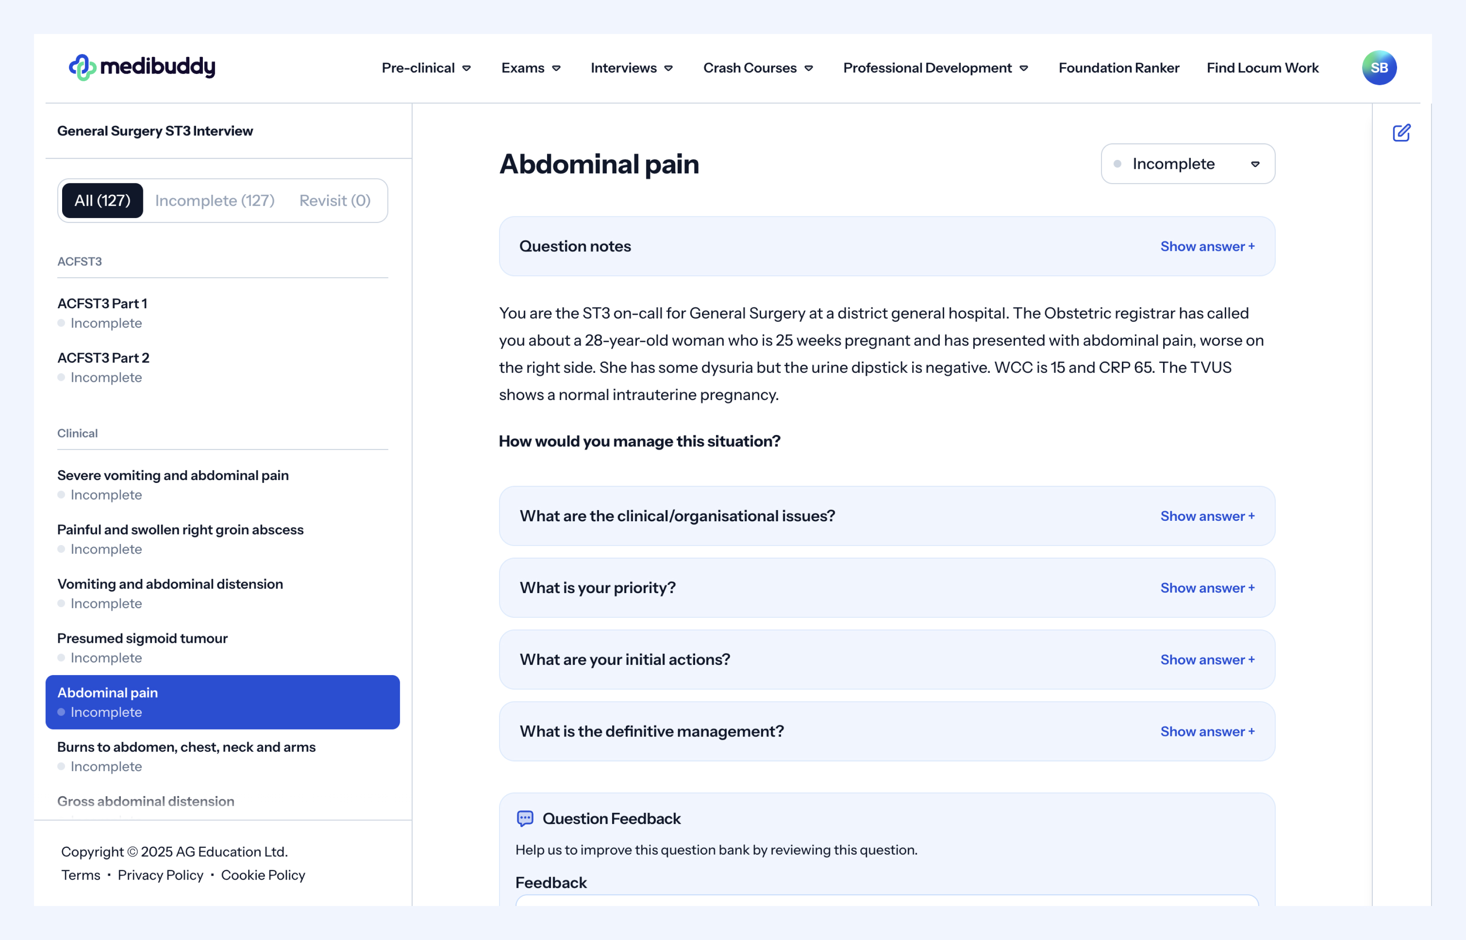Screen dimensions: 1466x940
Task: Open the Privacy Policy link
Action: coord(160,875)
